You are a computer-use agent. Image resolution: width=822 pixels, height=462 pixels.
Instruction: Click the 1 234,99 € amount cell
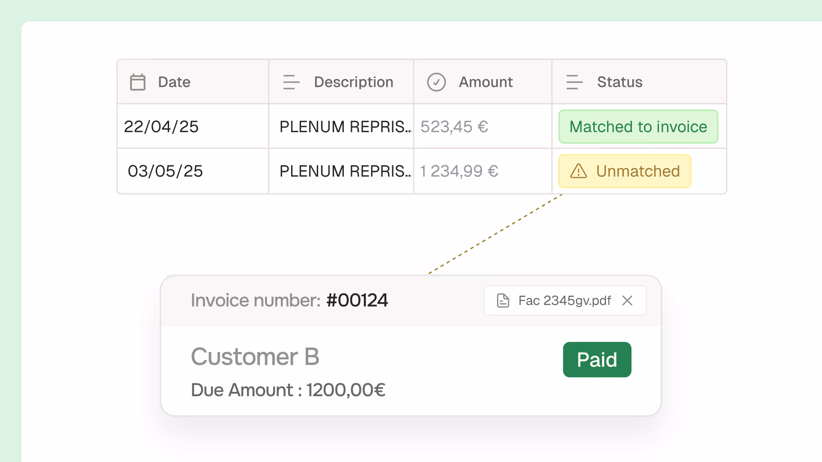459,171
